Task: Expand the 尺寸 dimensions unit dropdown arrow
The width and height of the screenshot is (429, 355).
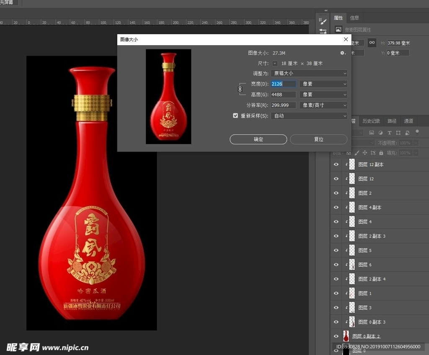Action: tap(275, 64)
